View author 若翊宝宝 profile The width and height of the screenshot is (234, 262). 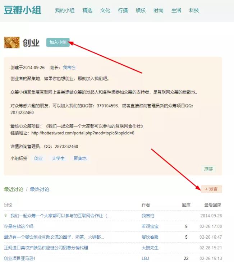pos(150,226)
